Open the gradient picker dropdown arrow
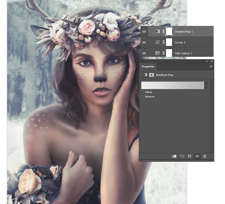The image size is (225, 204). (x=206, y=86)
